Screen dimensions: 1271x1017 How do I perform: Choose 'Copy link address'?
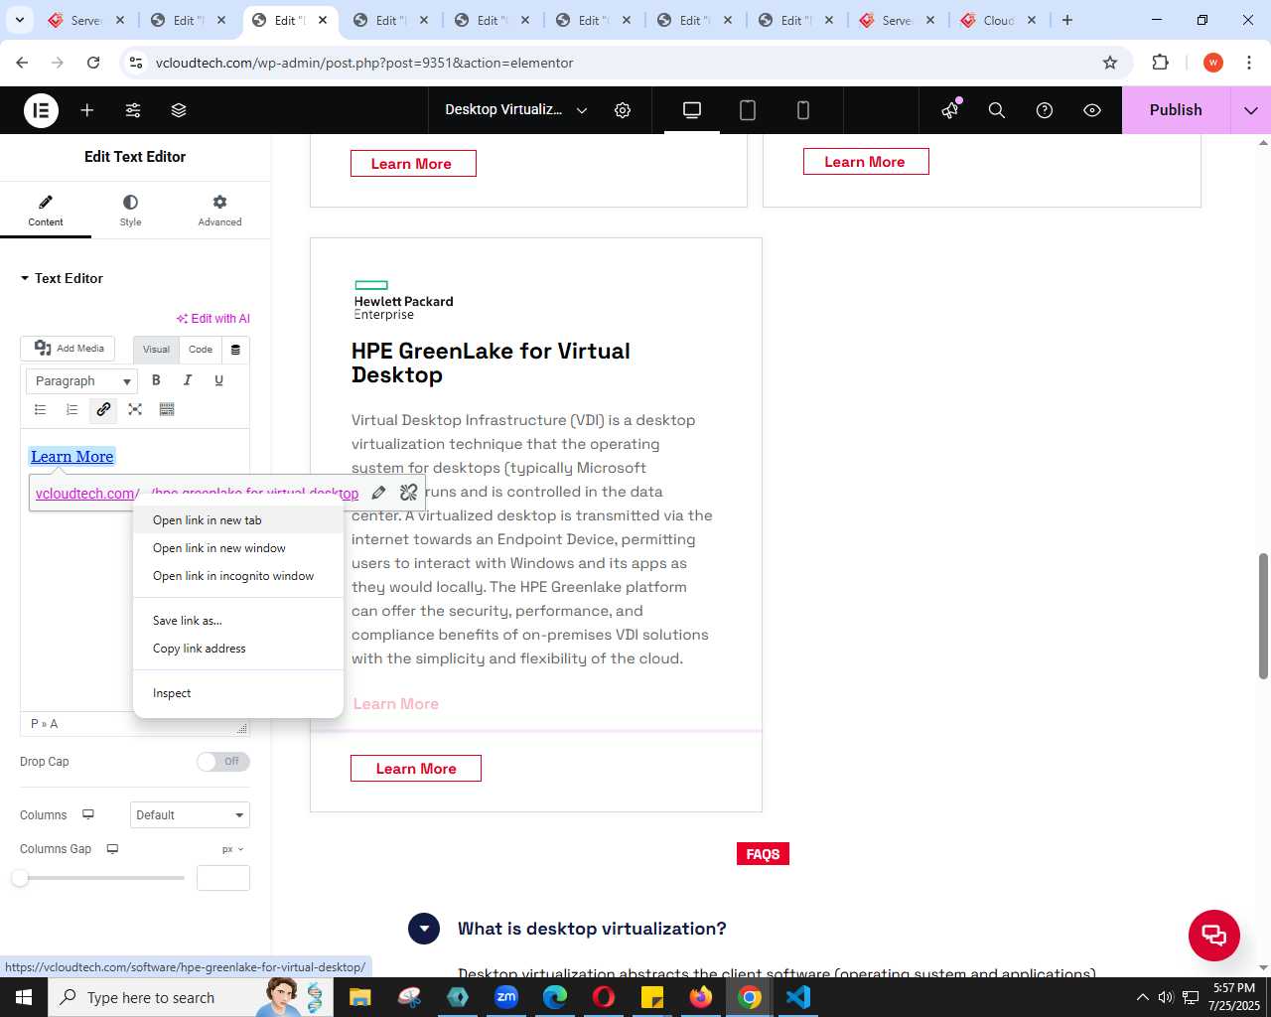pyautogui.click(x=238, y=649)
